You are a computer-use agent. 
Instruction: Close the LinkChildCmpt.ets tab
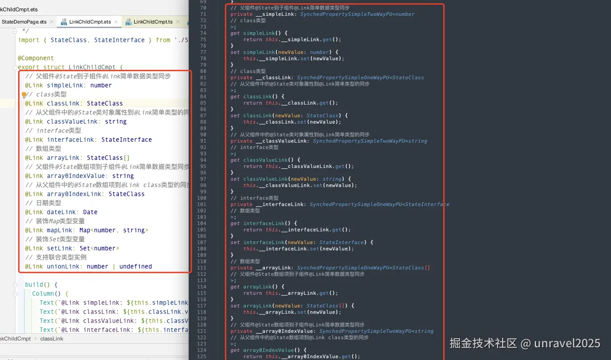(117, 22)
